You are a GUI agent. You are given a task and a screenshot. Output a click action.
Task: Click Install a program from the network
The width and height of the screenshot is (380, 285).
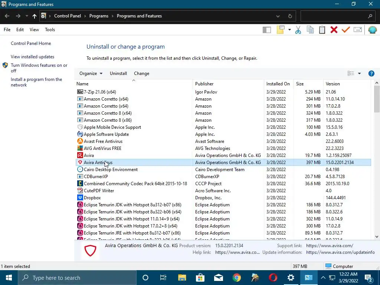[x=36, y=82]
